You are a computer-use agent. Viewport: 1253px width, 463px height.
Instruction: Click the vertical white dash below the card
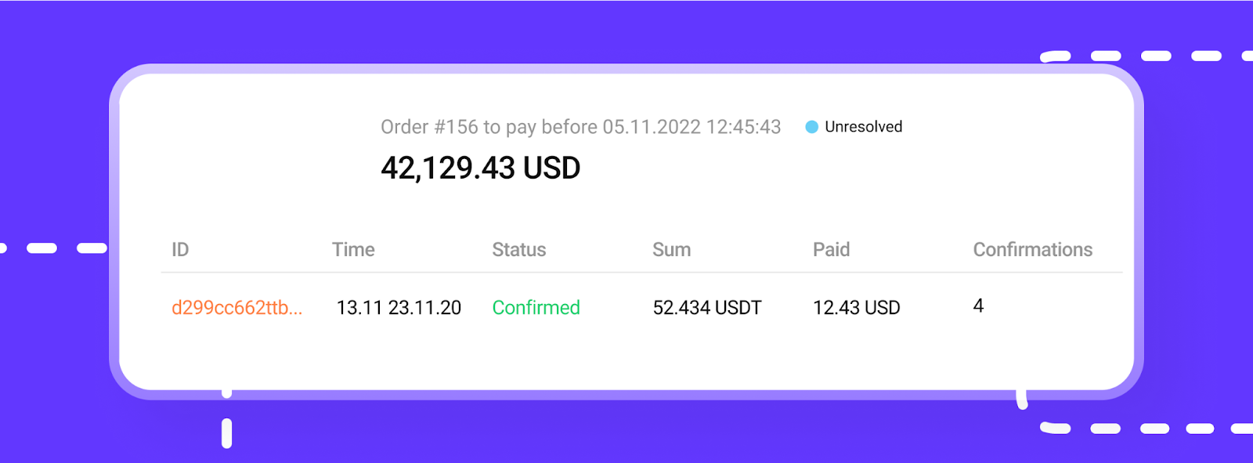(226, 433)
